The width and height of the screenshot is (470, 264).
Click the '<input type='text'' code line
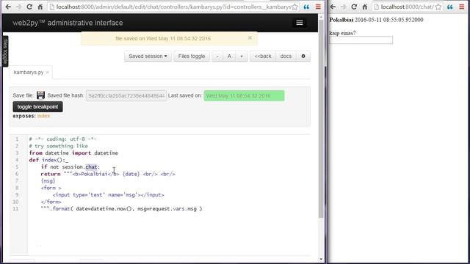[x=109, y=195]
